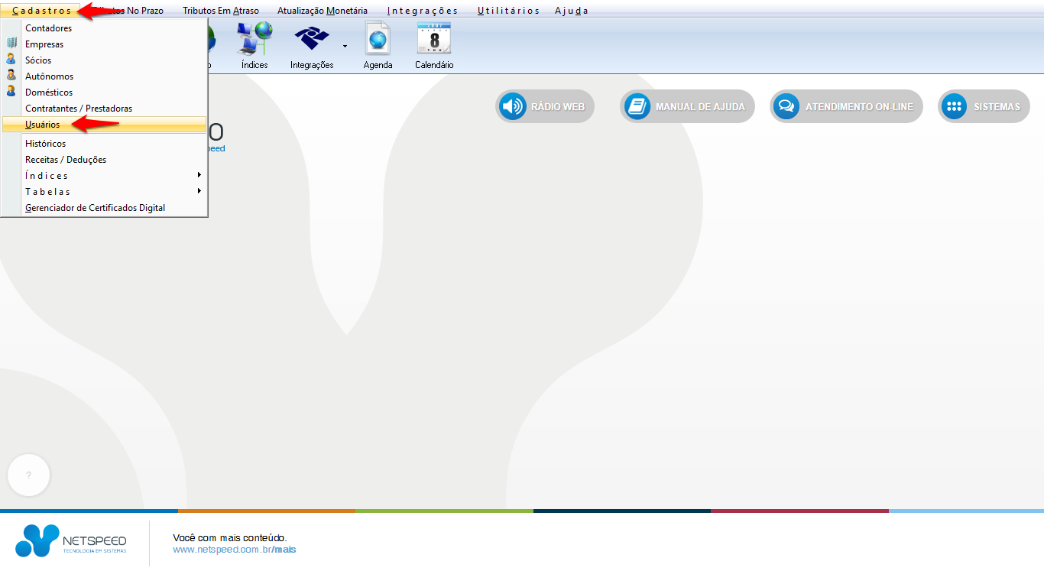This screenshot has width=1044, height=571.
Task: Expand the Índices submenu
Action: click(x=199, y=175)
